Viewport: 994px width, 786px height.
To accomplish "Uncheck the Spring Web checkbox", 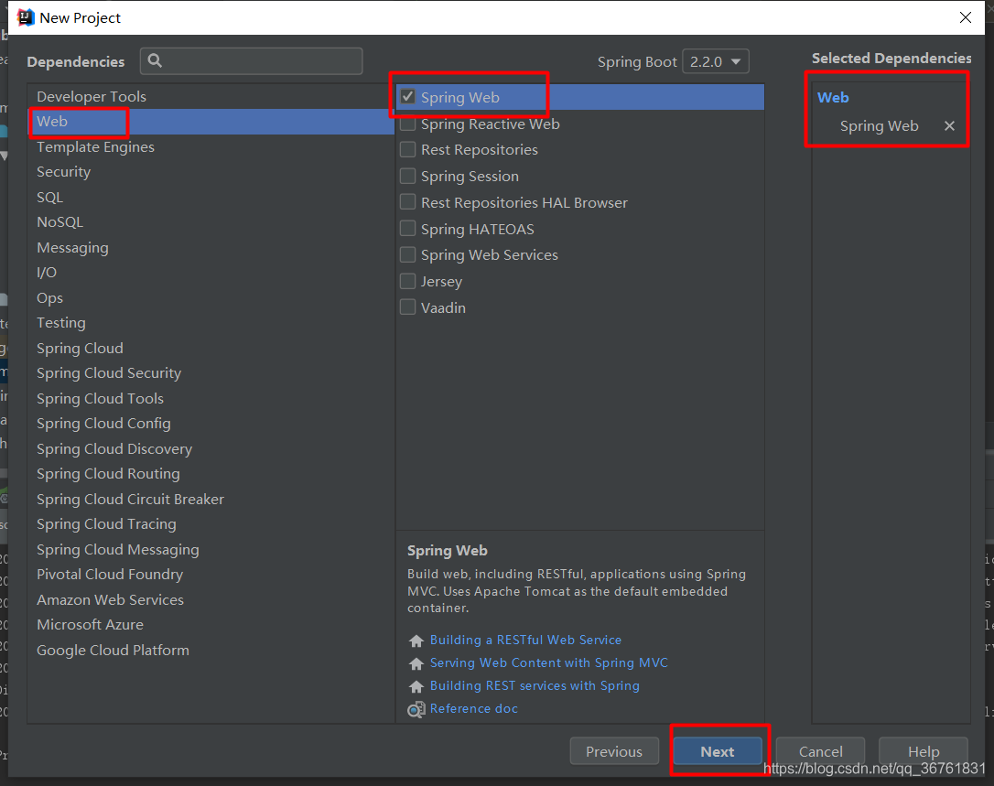I will coord(408,97).
